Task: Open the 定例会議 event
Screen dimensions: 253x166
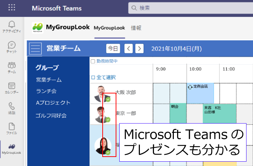Action: click(x=200, y=93)
